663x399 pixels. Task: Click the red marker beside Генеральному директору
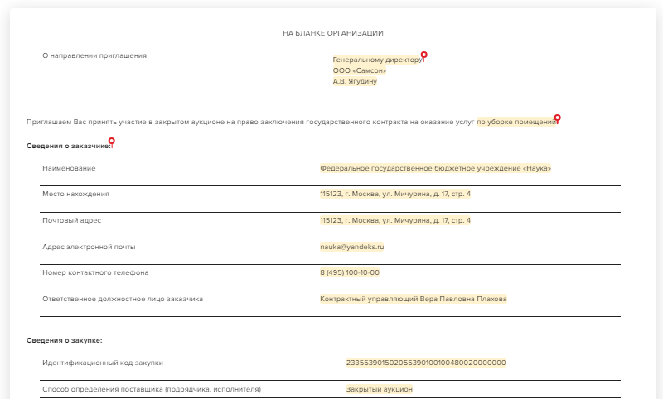(x=423, y=55)
